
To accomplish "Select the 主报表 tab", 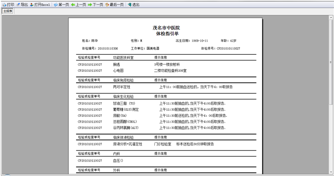I will (x=8, y=11).
